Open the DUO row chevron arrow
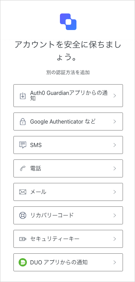Image resolution: width=135 pixels, height=282 pixels. (115, 262)
